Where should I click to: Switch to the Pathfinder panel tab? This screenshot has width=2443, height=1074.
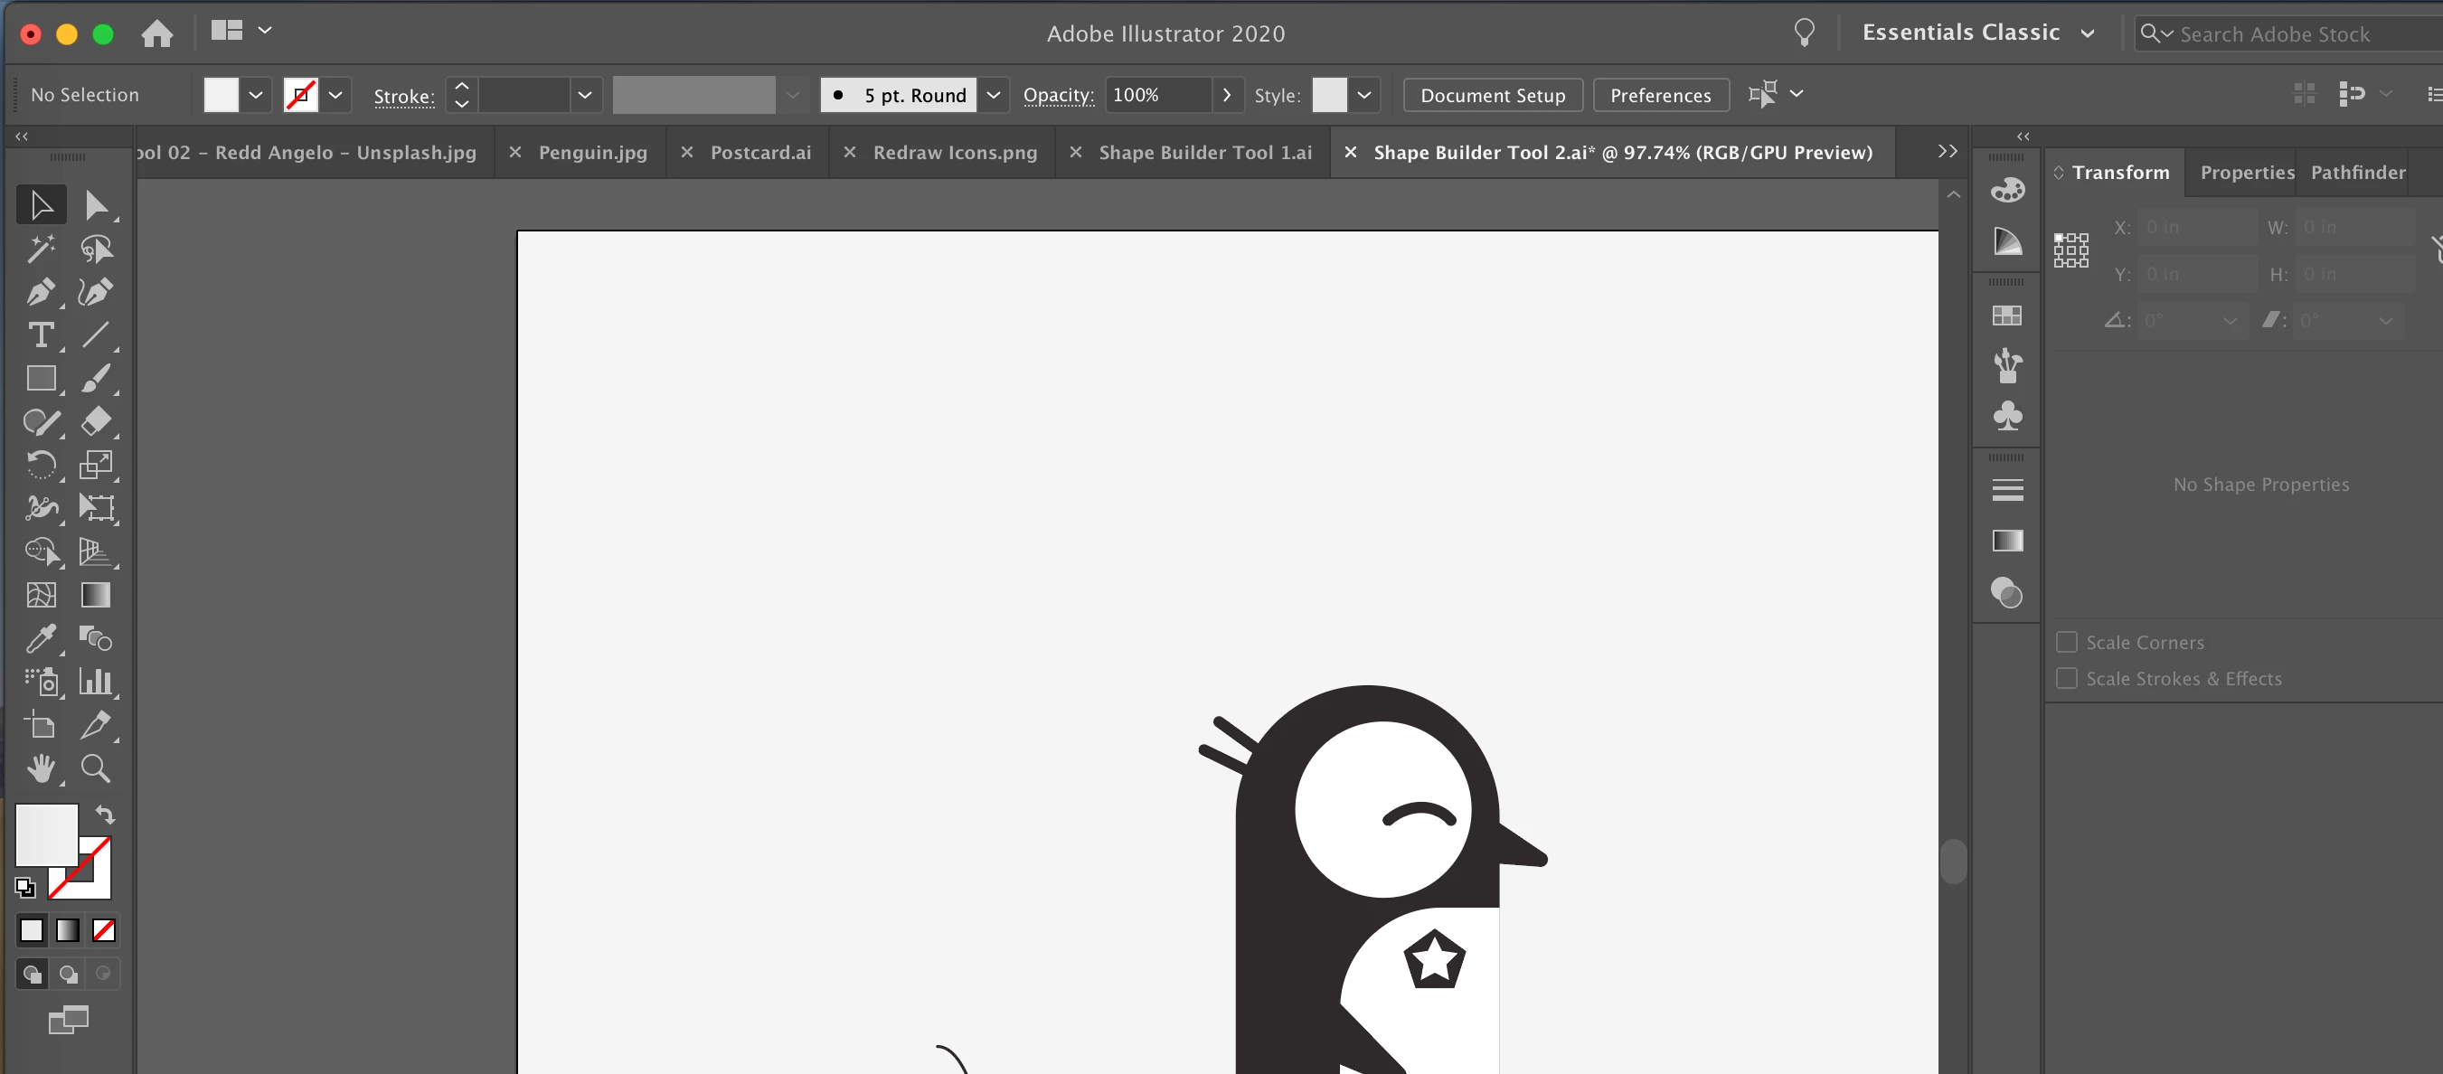point(2357,173)
